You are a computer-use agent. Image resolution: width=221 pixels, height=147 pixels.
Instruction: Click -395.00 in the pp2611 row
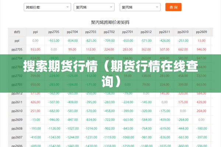[91, 102]
